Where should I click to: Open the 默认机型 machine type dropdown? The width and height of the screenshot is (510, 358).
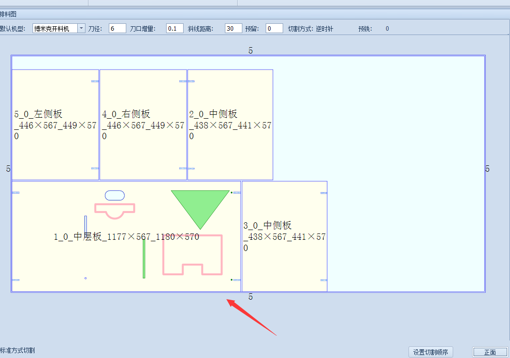click(80, 28)
